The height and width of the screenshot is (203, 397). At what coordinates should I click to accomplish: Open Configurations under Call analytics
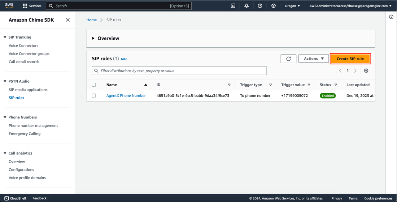coord(21,170)
